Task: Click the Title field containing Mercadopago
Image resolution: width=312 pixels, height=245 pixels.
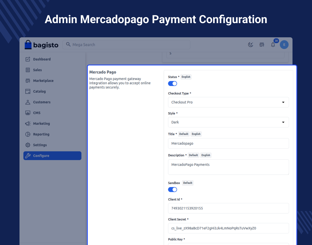Action: 228,143
